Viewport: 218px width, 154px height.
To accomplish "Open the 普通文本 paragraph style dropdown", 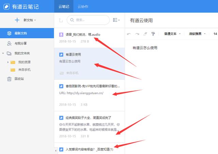I will click(x=172, y=34).
